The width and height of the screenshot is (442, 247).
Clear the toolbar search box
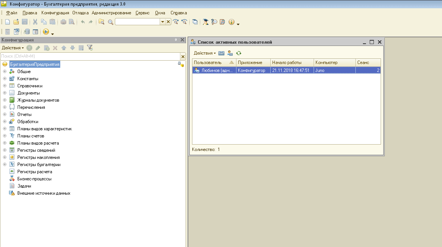168,22
